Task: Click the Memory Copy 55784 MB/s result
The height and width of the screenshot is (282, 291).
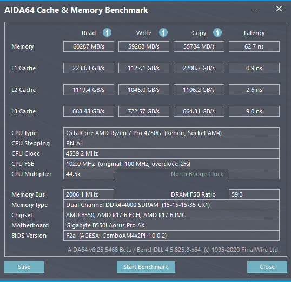Action: click(x=199, y=46)
